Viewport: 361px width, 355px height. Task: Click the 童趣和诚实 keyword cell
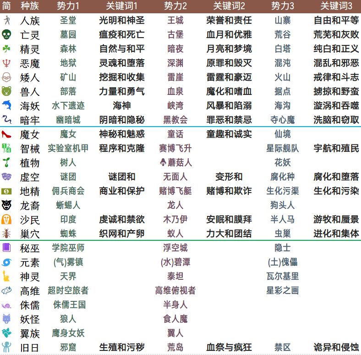click(x=229, y=134)
